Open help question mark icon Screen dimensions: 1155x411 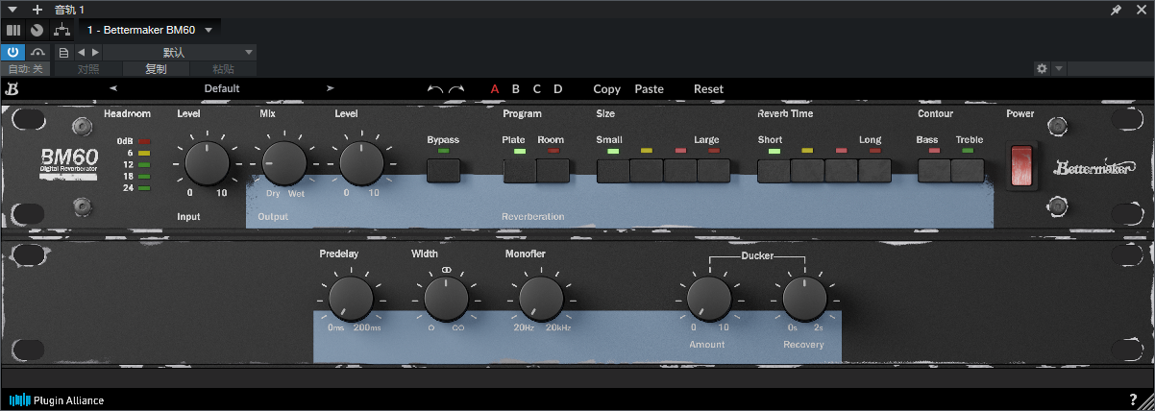(1133, 399)
